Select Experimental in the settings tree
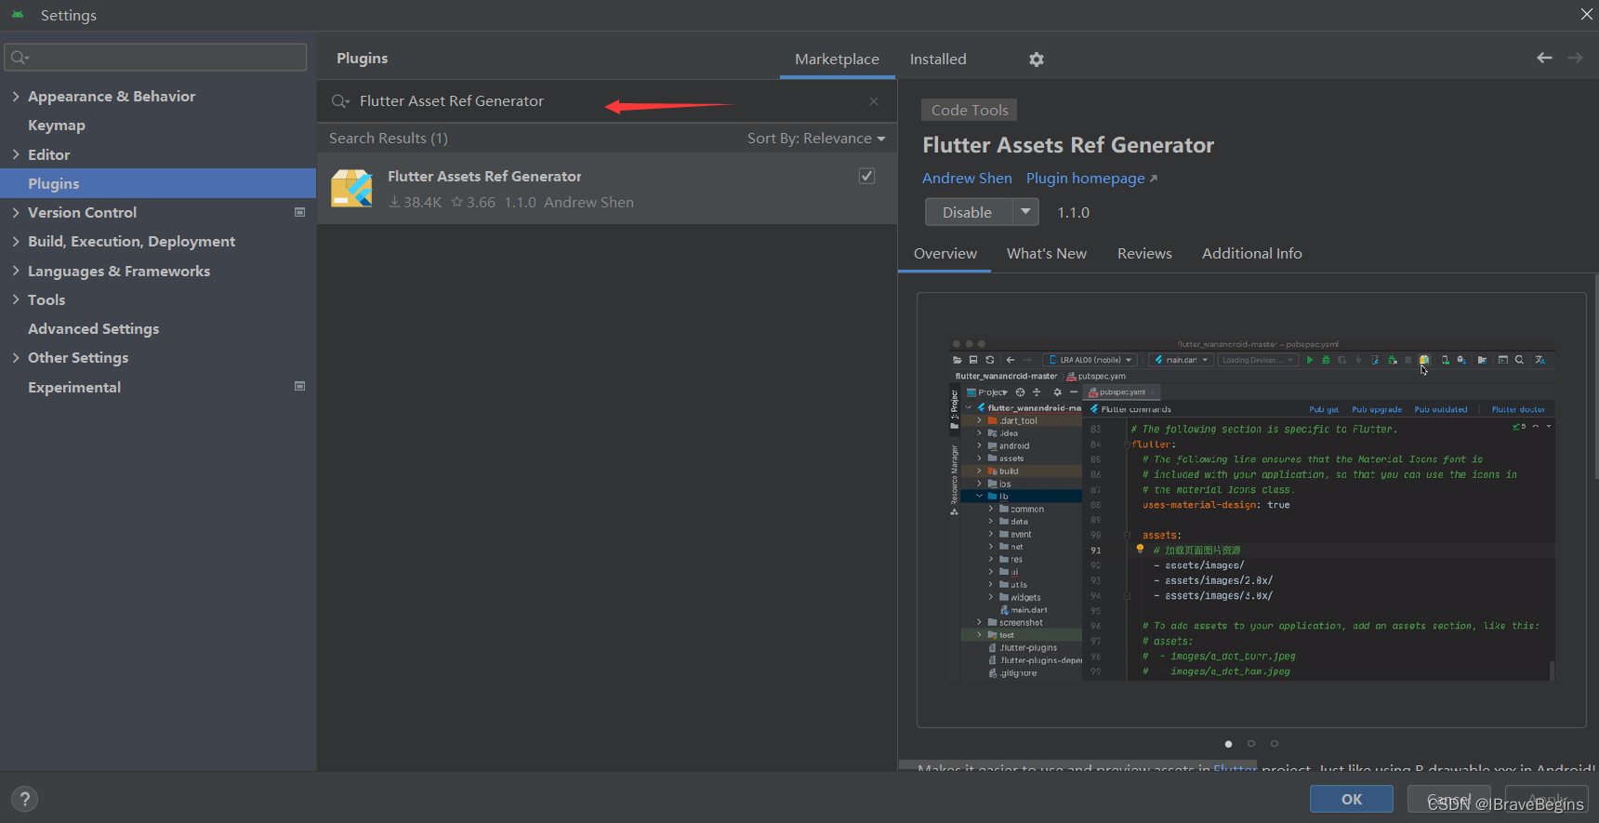 [x=74, y=387]
